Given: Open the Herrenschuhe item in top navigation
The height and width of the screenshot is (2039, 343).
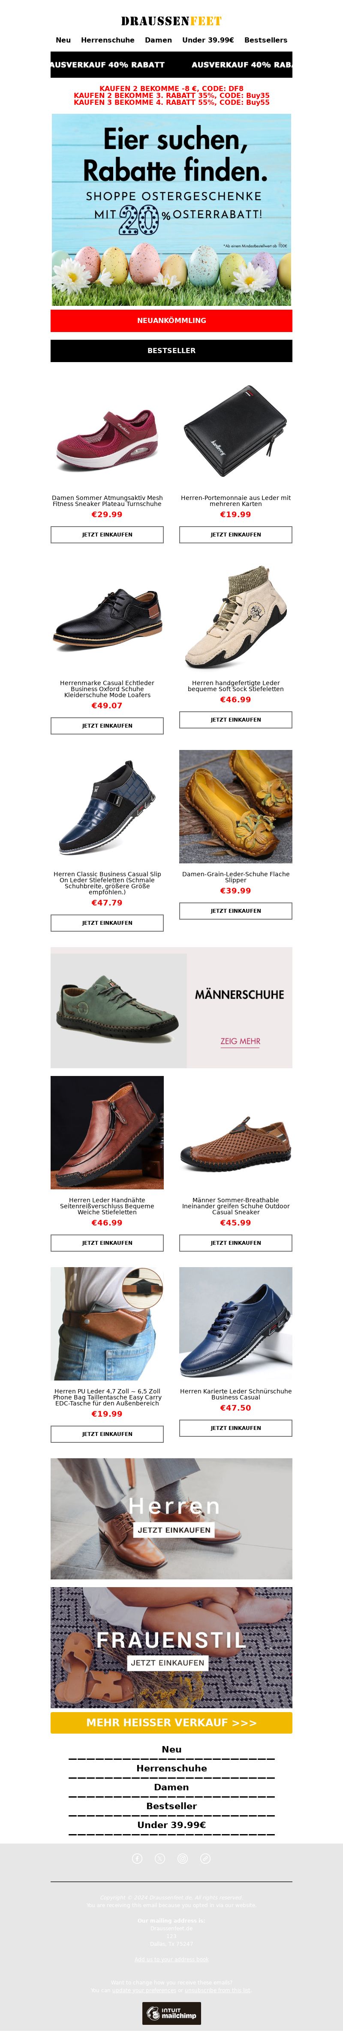Looking at the screenshot, I should point(108,40).
